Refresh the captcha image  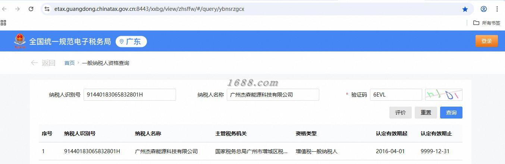tap(444, 95)
